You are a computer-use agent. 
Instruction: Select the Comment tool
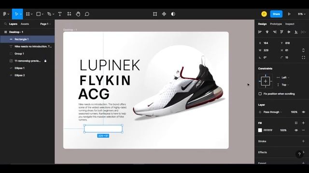click(x=87, y=14)
